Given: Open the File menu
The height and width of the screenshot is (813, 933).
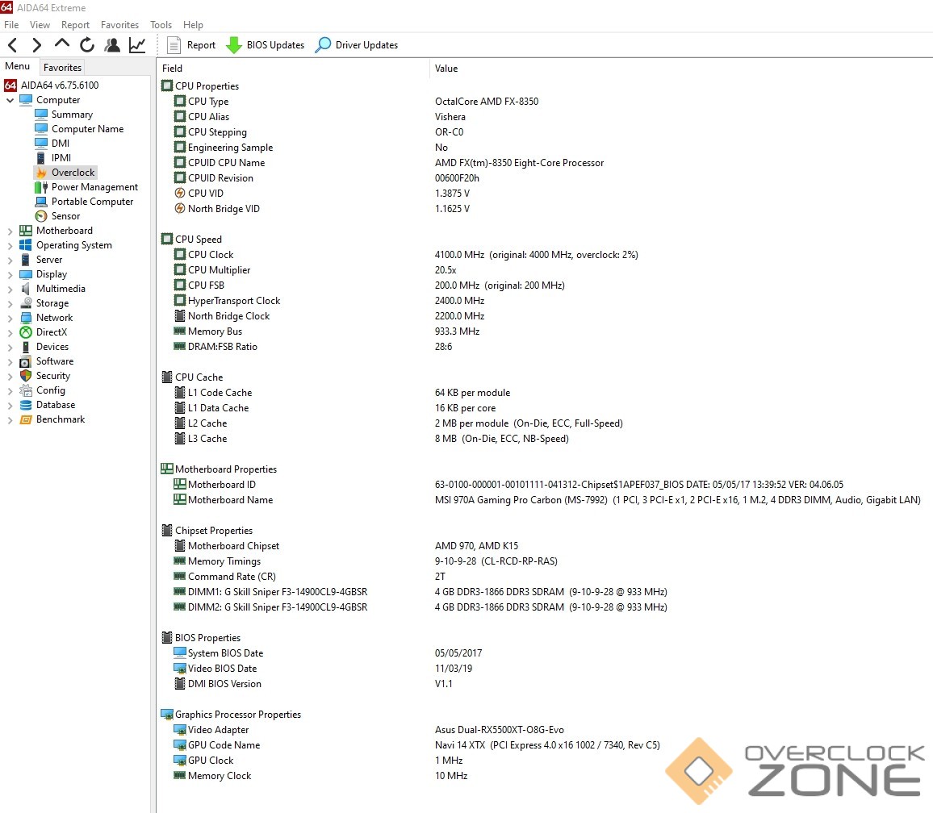Looking at the screenshot, I should (x=11, y=24).
